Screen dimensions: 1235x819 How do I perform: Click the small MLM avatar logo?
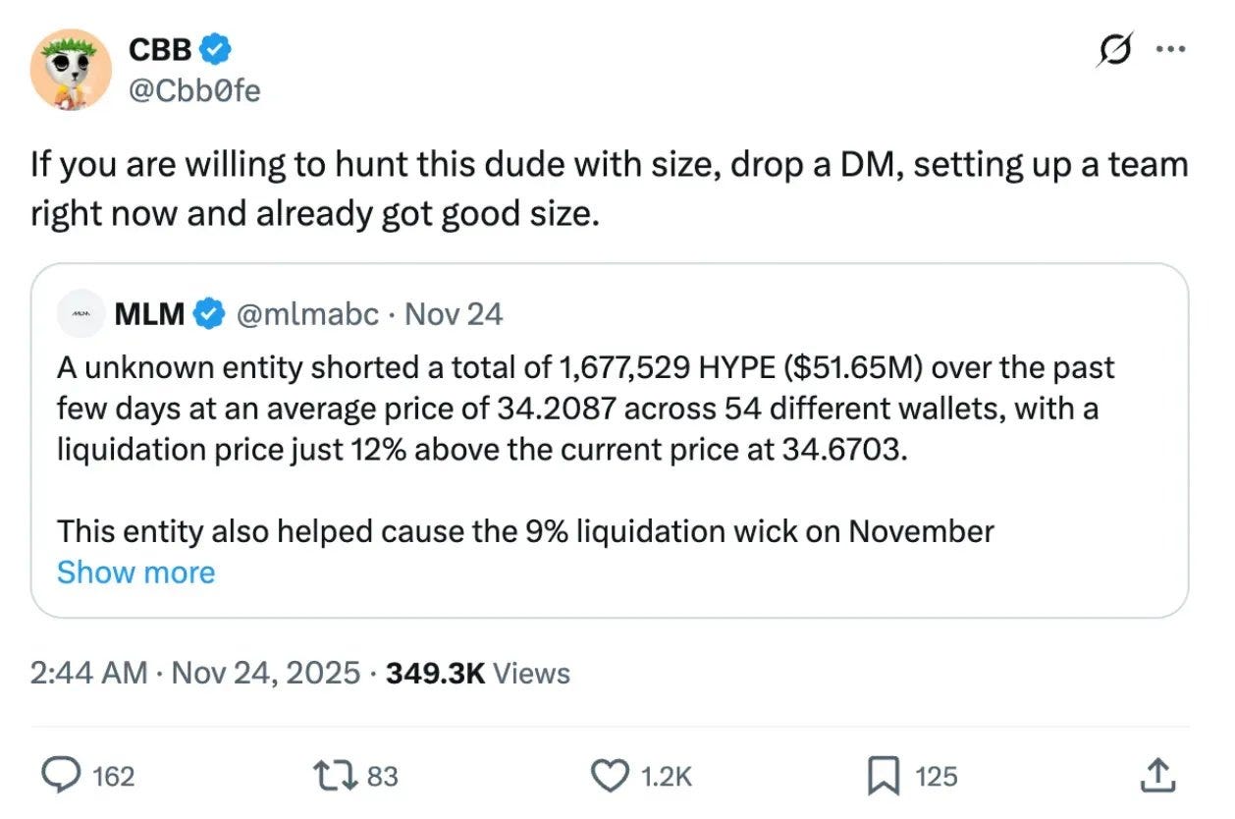tap(81, 314)
